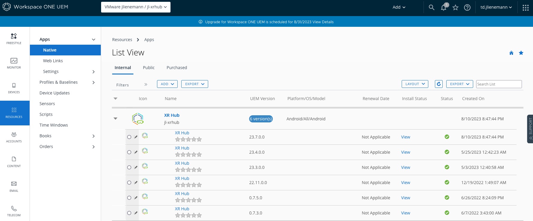Open the td.jlienemann user menu
The width and height of the screenshot is (533, 221).
point(496,7)
